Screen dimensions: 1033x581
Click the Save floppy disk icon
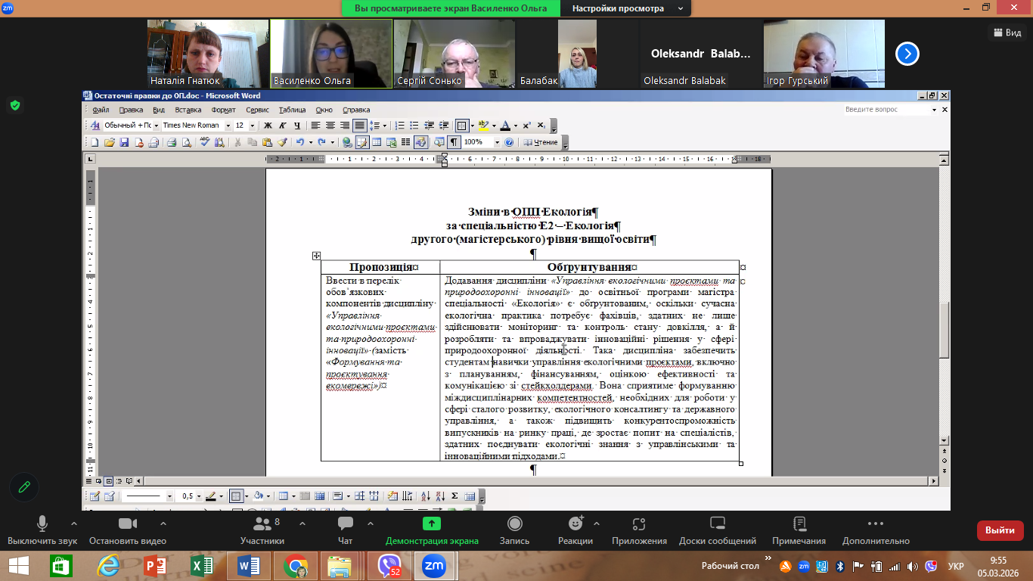(x=124, y=142)
